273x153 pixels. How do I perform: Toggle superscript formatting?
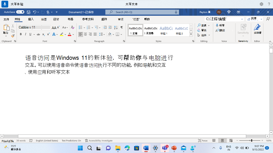click(48, 34)
